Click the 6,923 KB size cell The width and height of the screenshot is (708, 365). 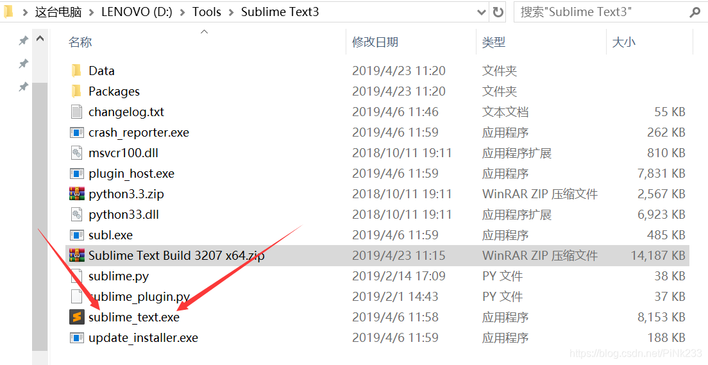pyautogui.click(x=661, y=214)
